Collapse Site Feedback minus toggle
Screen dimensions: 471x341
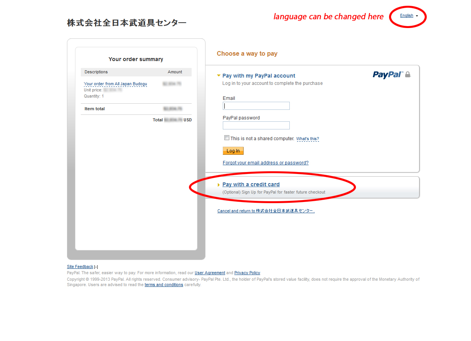click(x=96, y=267)
